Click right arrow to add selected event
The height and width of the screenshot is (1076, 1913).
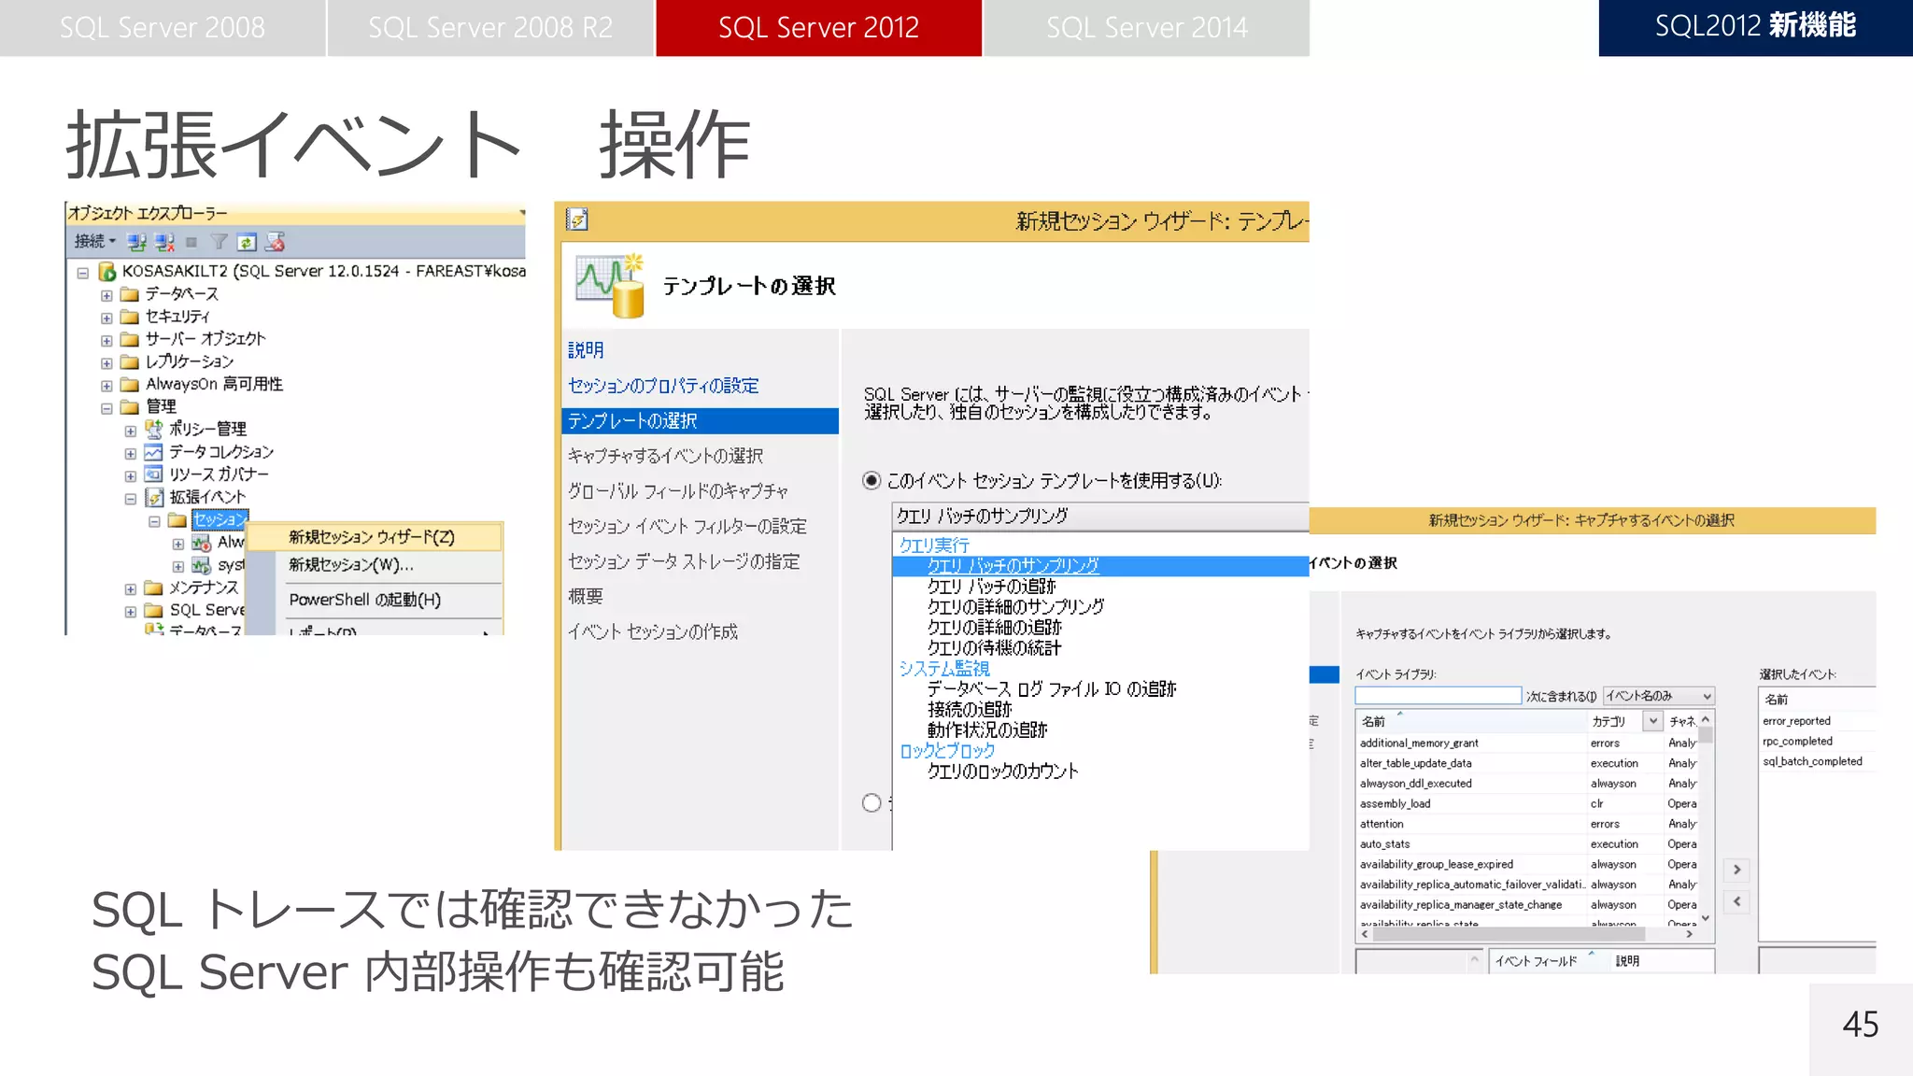pos(1736,870)
